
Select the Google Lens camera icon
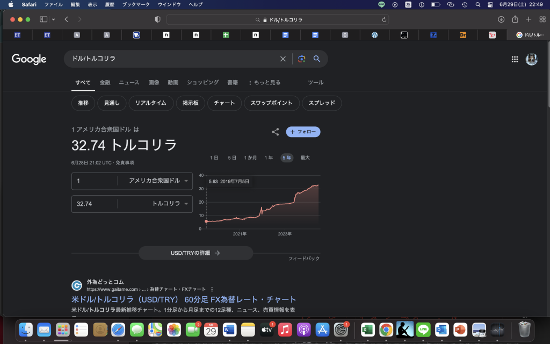301,59
